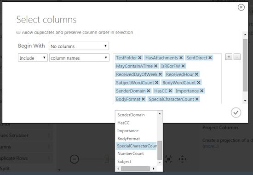Open the column names dropdown
Viewport: 253px width, 175px height.
coord(79,58)
